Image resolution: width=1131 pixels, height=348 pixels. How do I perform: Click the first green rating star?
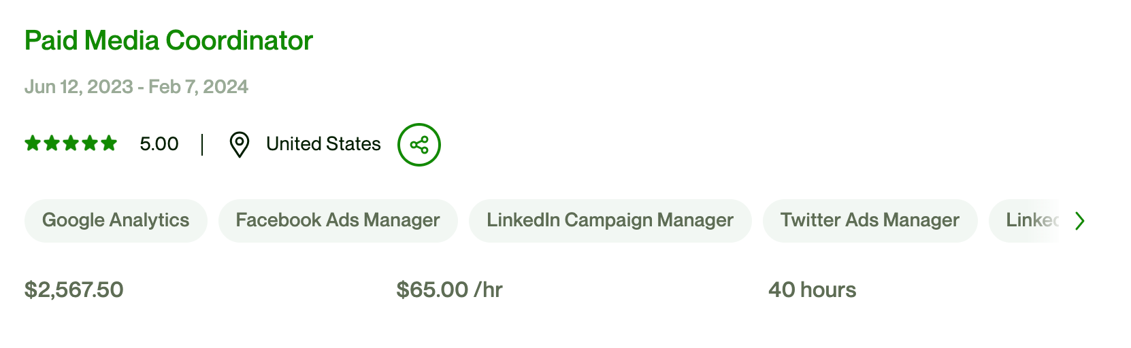(33, 143)
